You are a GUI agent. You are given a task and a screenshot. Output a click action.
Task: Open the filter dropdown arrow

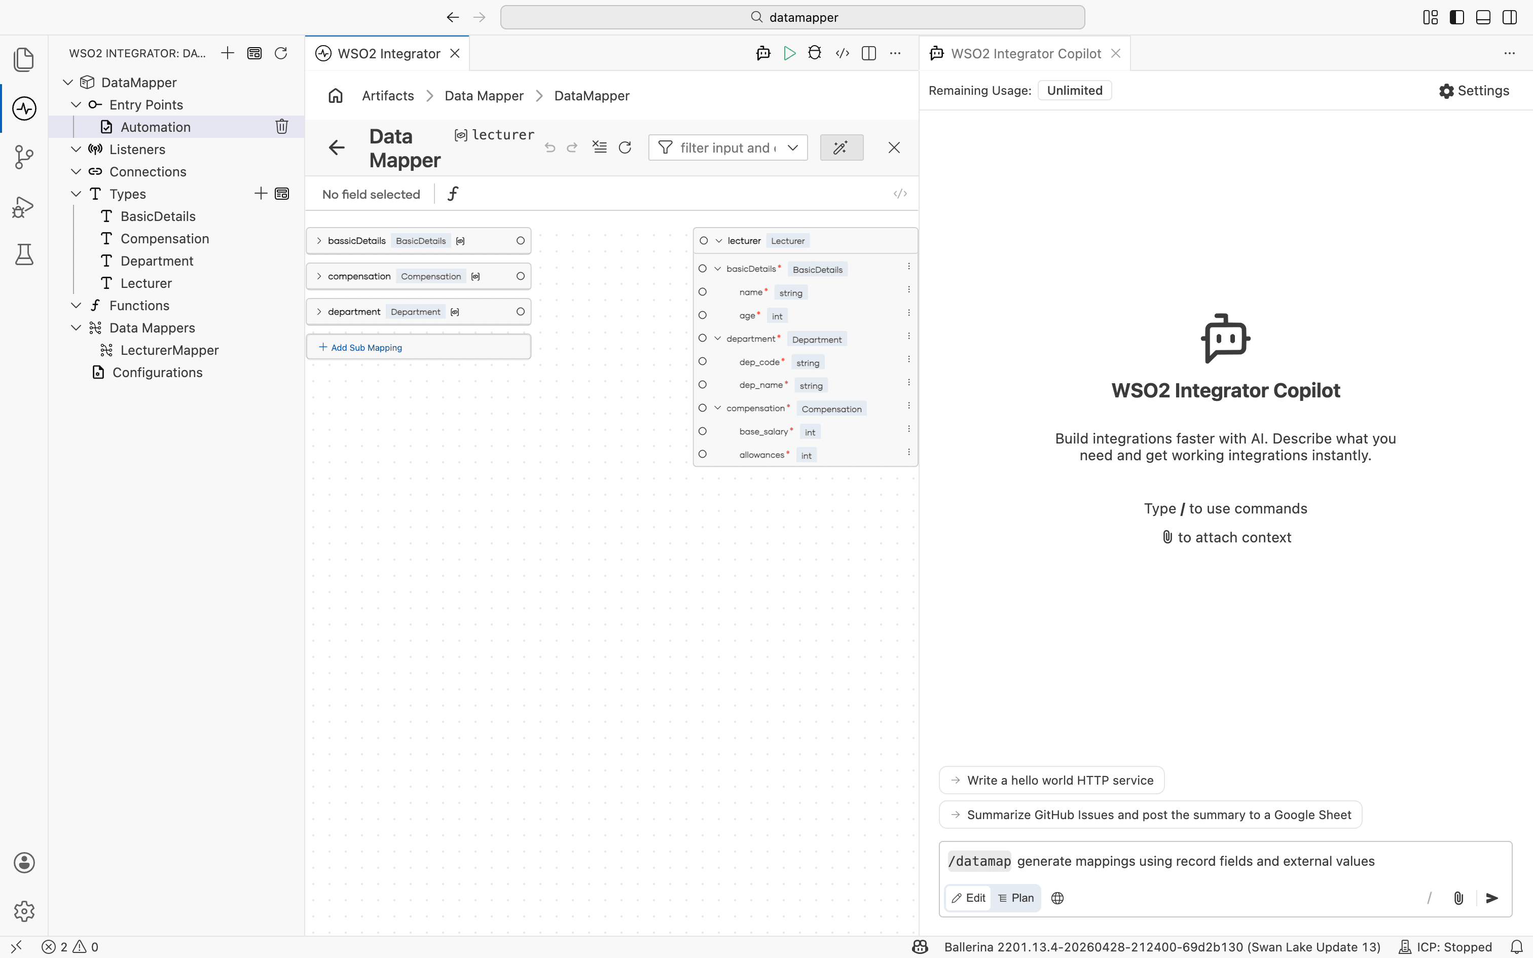(792, 148)
